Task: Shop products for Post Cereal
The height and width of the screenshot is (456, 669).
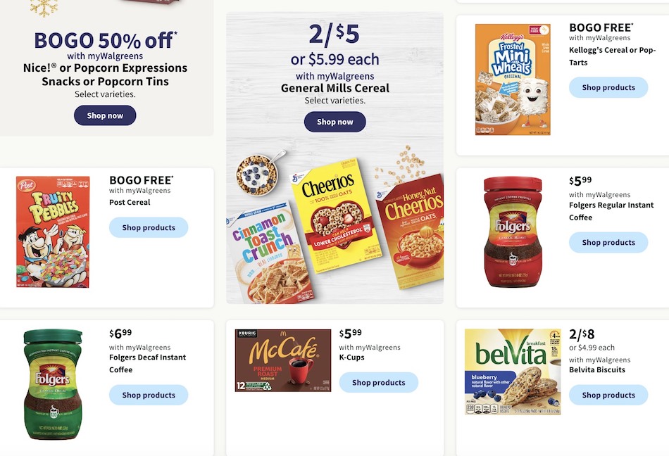Action: [x=149, y=227]
